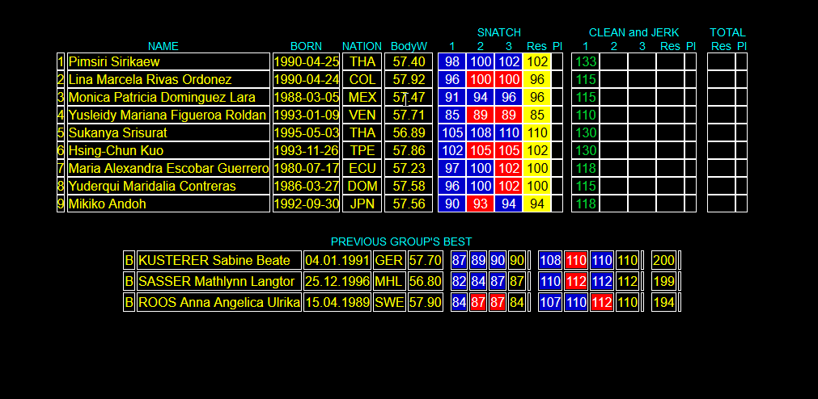Select Hsing-Chun Kuo's red second snatch attempt 105

[480, 150]
